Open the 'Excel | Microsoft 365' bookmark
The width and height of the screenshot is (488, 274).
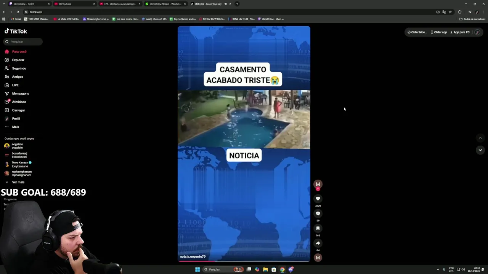point(154,19)
